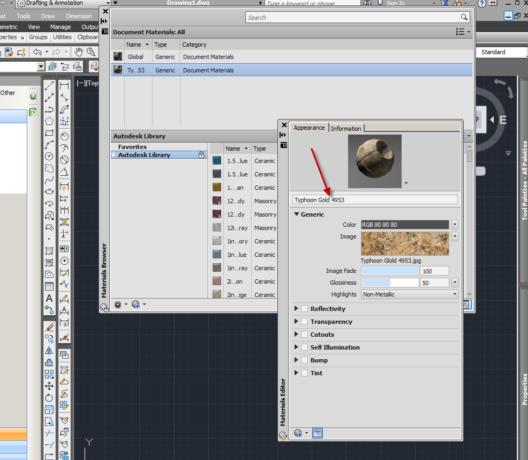
Task: Collapse the Generic section
Action: point(297,214)
